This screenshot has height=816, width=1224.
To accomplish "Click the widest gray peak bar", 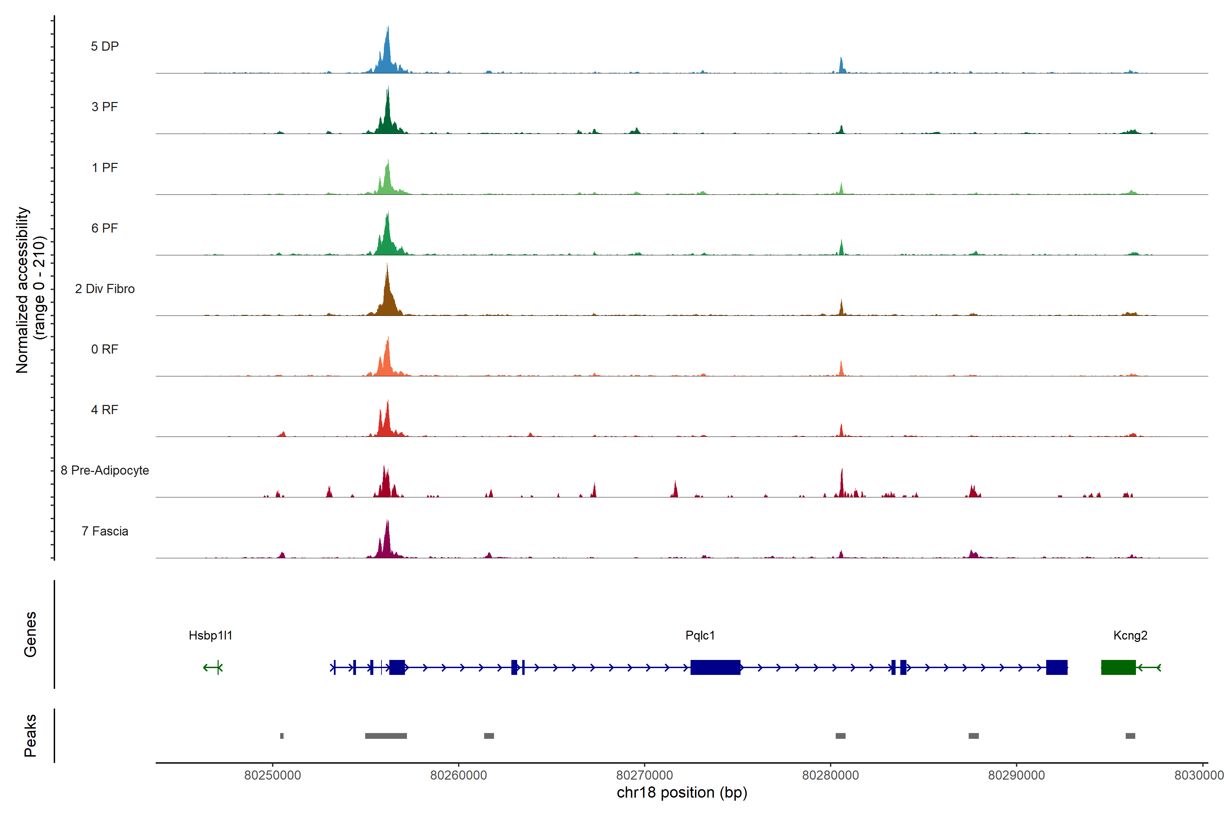I will (x=386, y=736).
